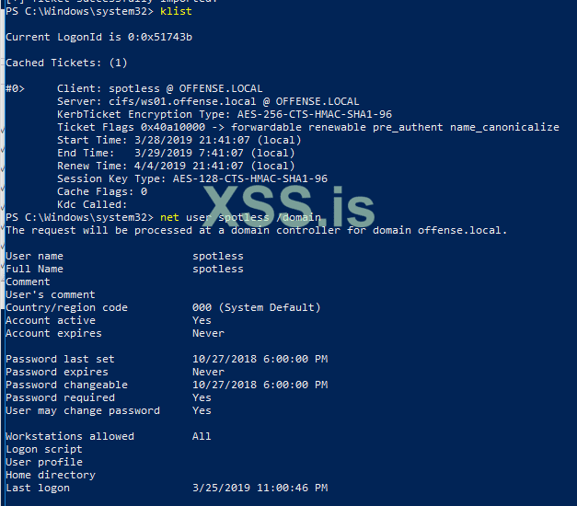
Task: Click the Kdc Called line
Action: [92, 204]
